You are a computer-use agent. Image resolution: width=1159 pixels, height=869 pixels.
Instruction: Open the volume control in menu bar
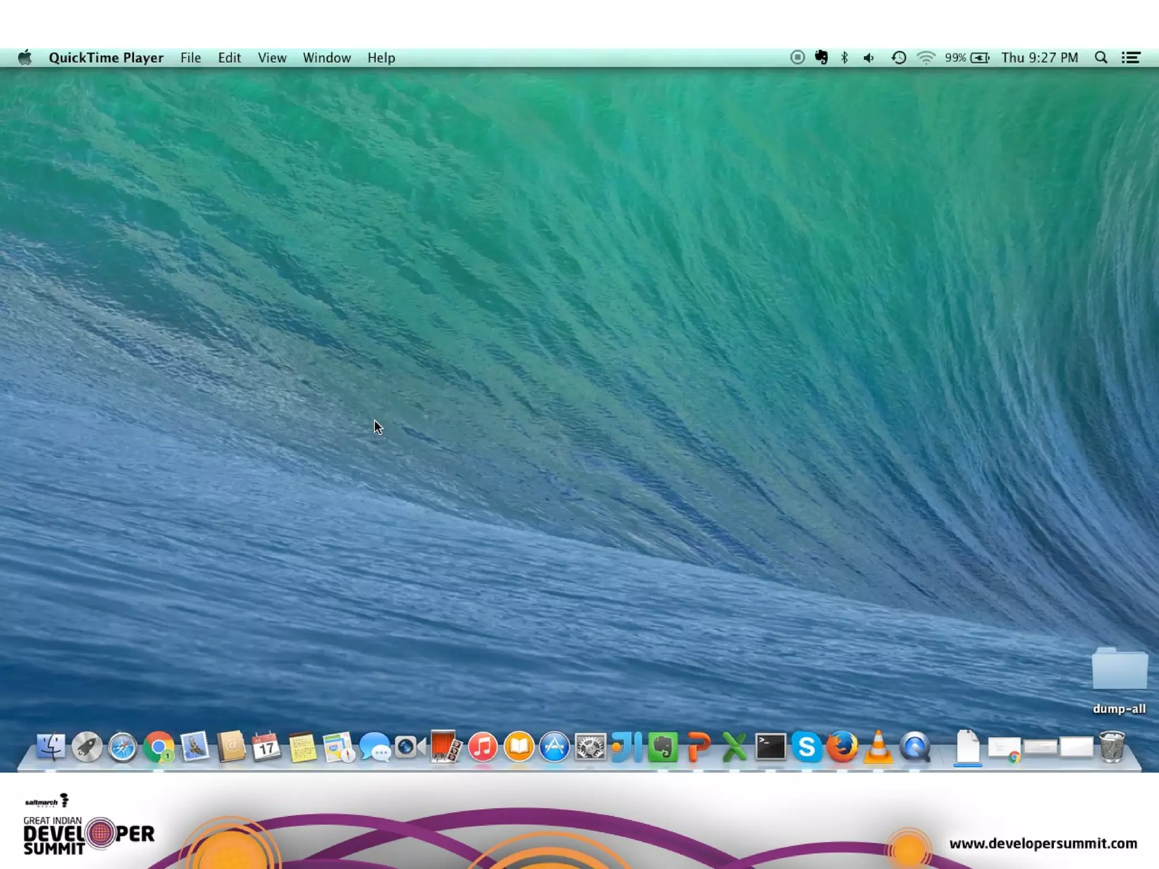click(x=869, y=57)
